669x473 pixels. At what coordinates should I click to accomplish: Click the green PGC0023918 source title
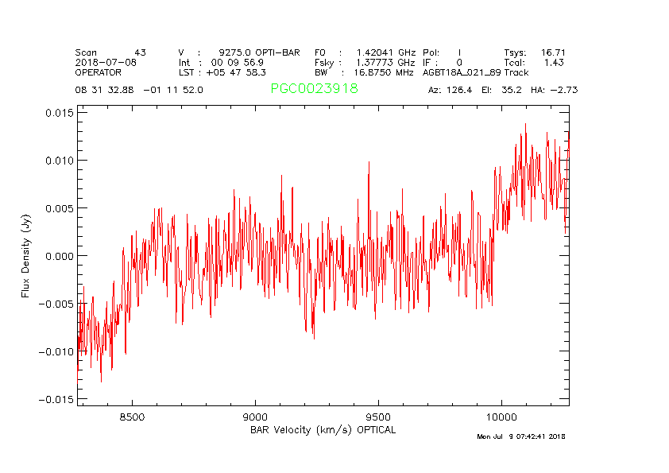click(314, 89)
